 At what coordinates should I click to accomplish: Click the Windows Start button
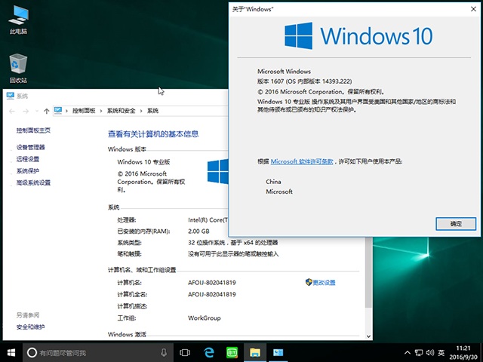coord(12,352)
